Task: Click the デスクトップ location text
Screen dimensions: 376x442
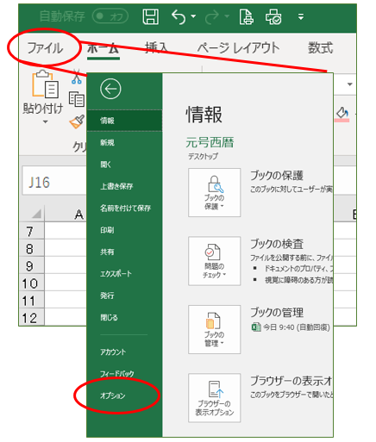Action: pyautogui.click(x=203, y=156)
